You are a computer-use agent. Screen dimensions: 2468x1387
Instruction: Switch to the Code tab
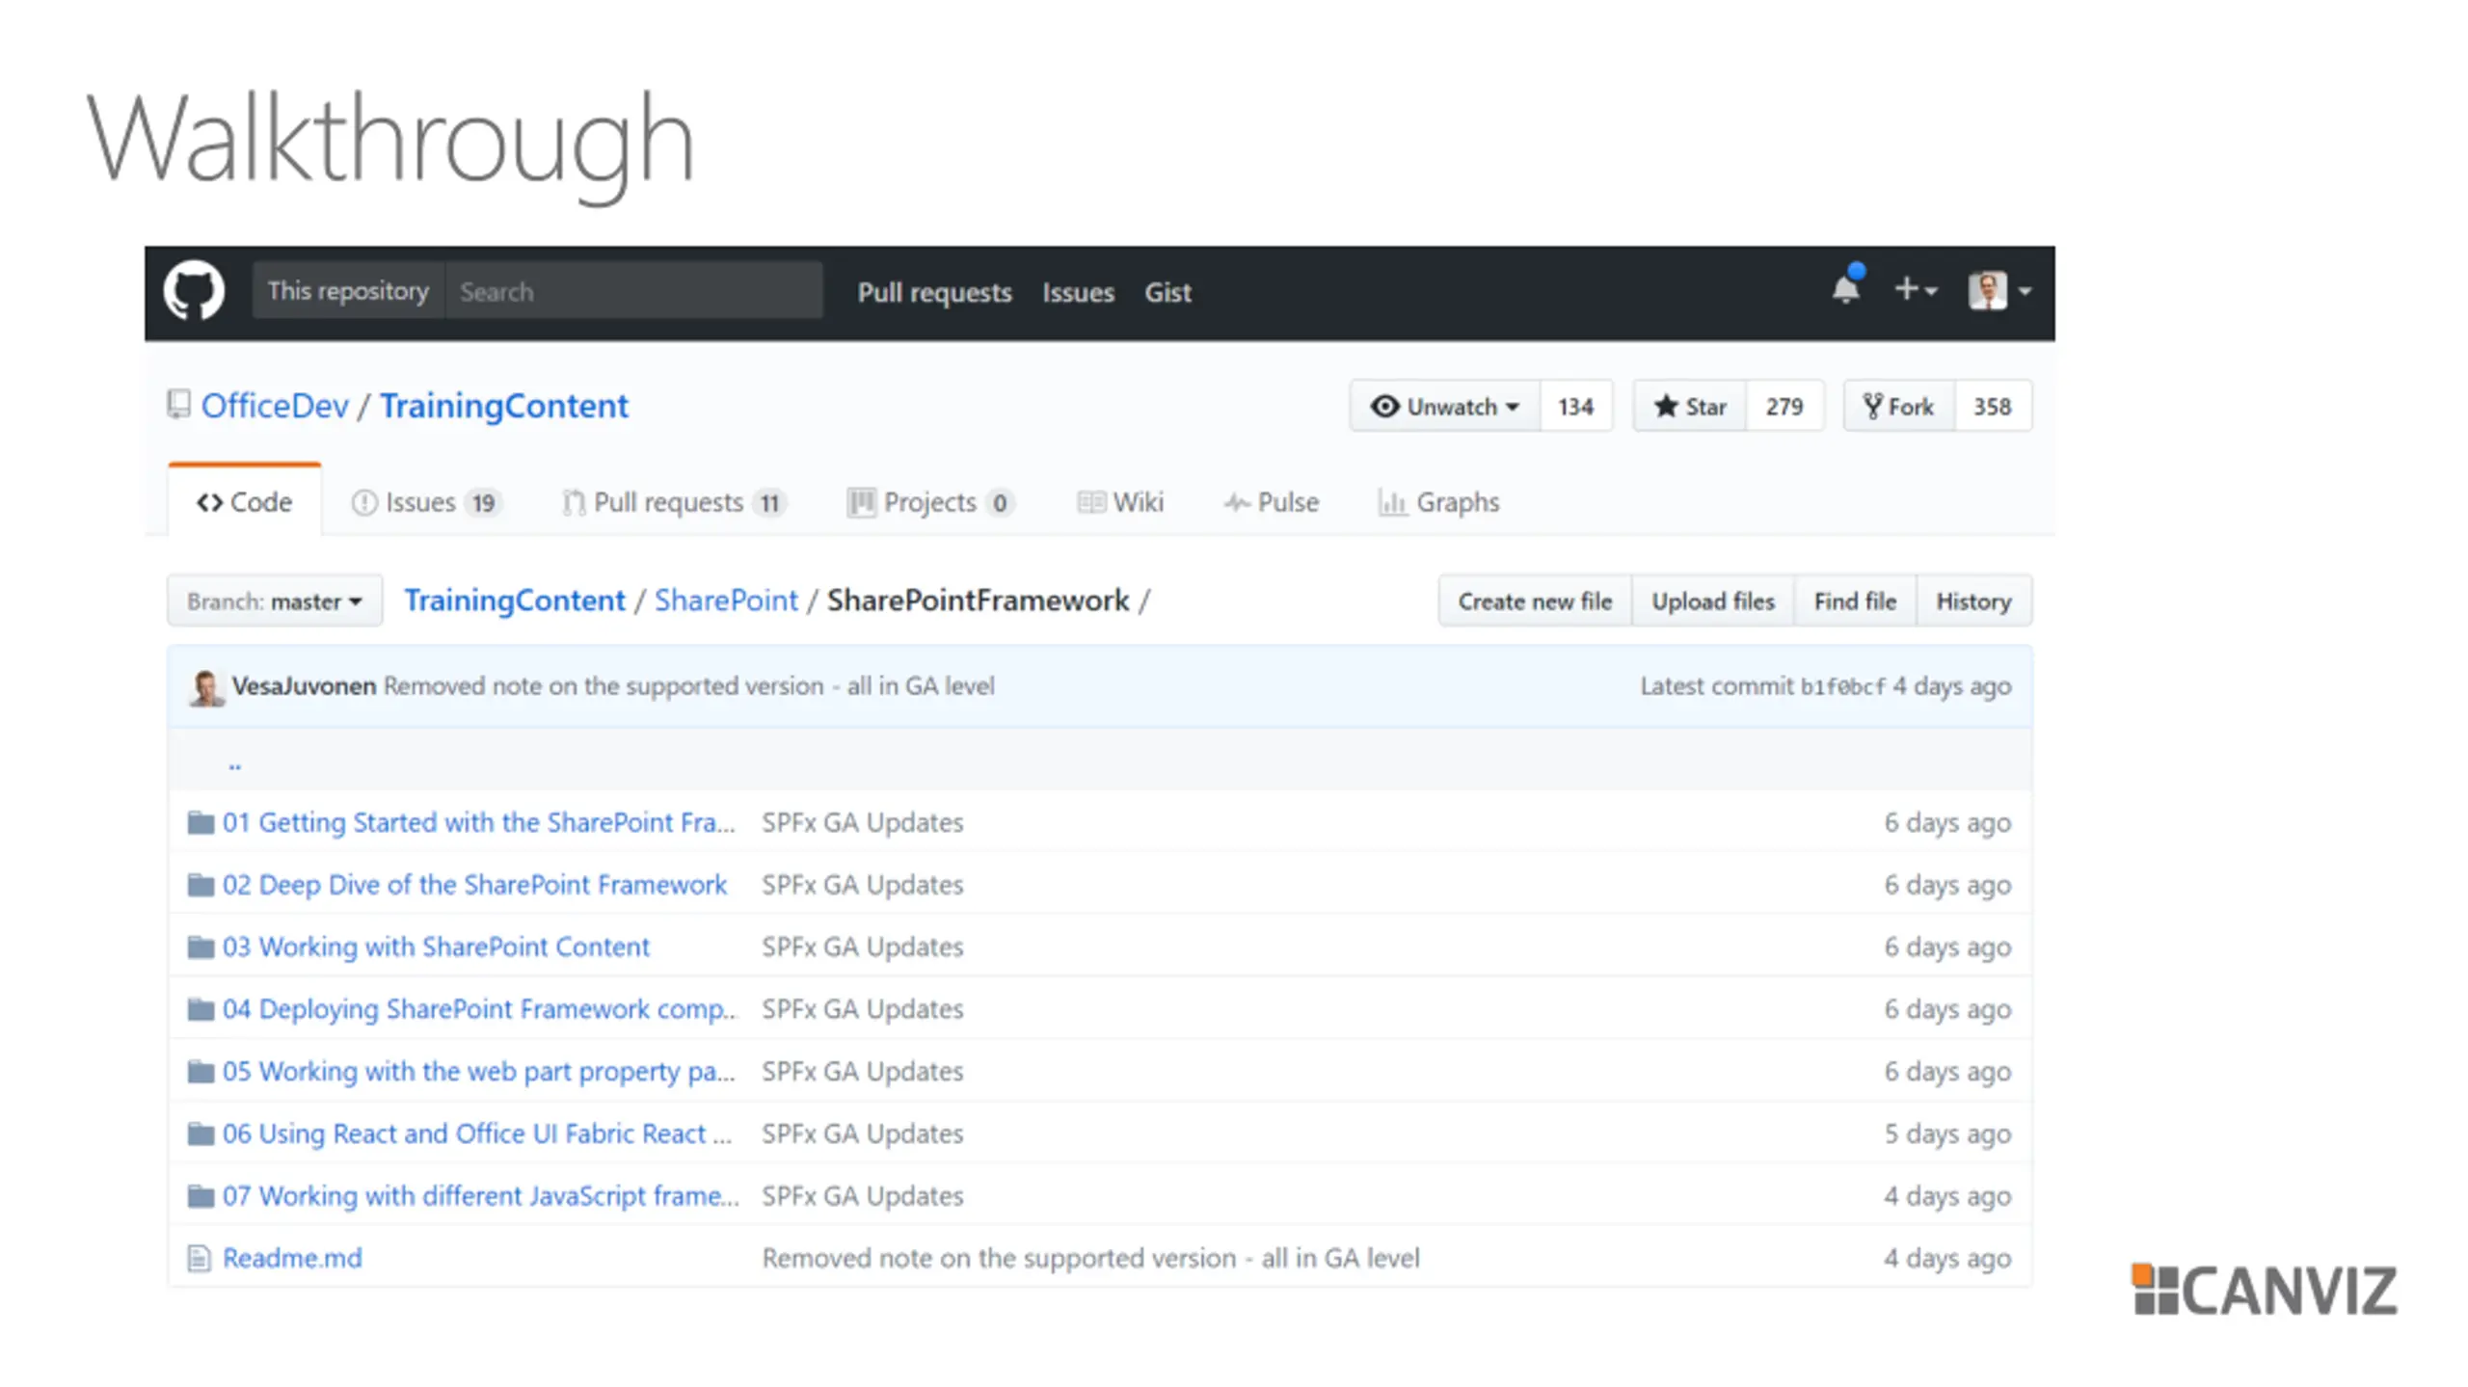click(x=244, y=502)
